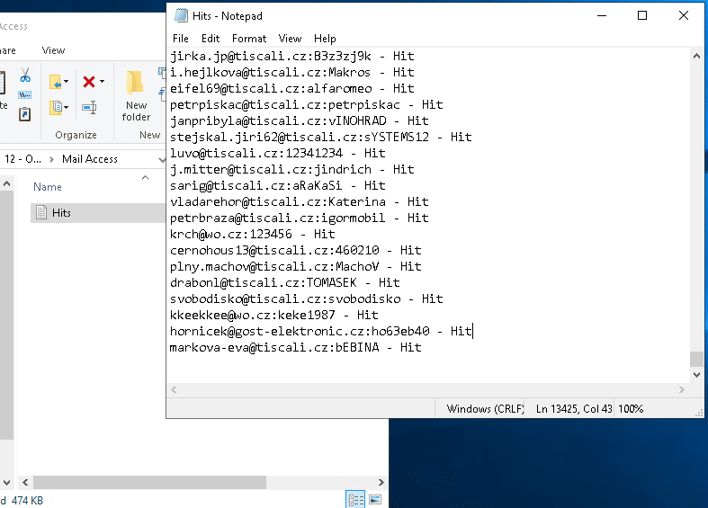Switch to the Explorer View ribbon tab

pyautogui.click(x=53, y=50)
